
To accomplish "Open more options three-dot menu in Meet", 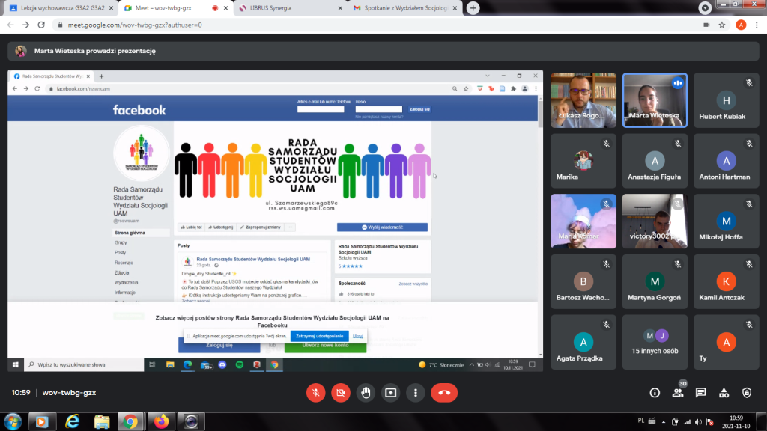I will pyautogui.click(x=415, y=392).
